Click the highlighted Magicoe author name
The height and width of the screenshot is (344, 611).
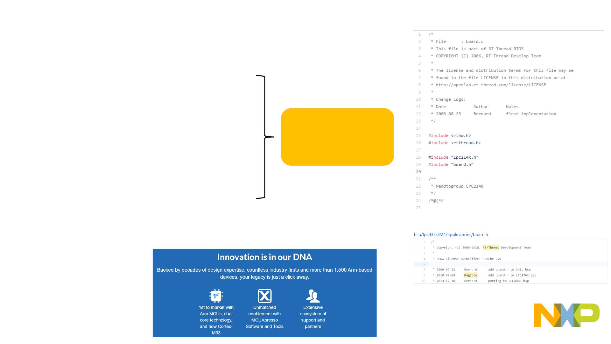[x=470, y=275]
